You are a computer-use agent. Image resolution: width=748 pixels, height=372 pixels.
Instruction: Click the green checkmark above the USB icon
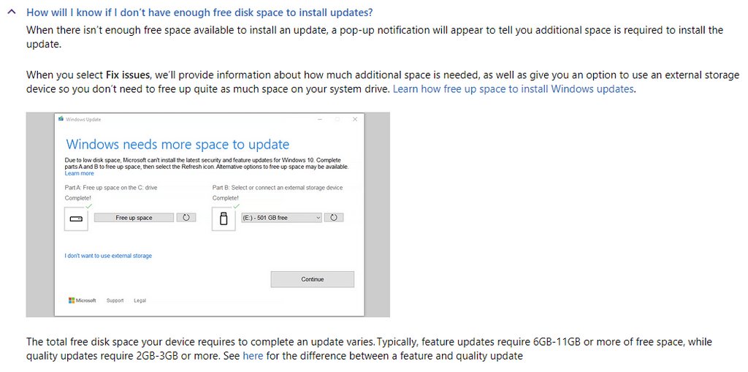236,206
